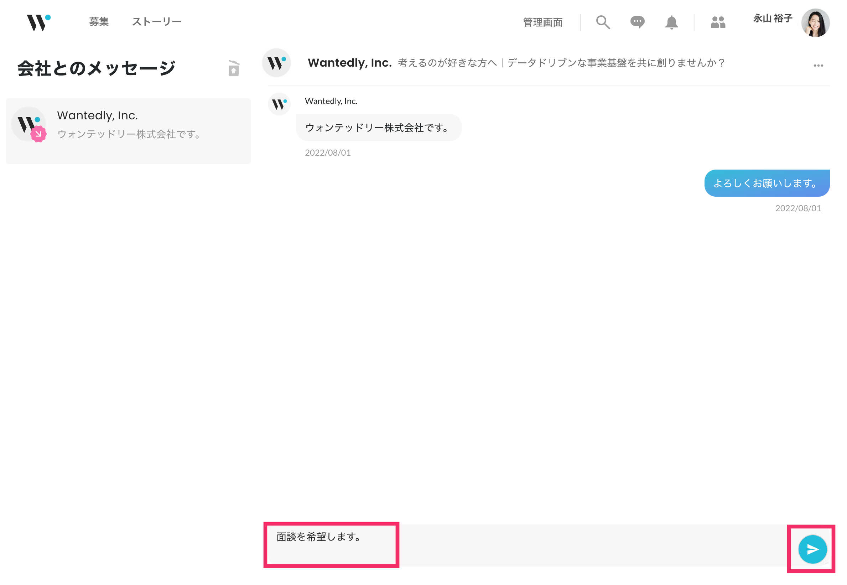847x585 pixels.
Task: Open the profile avatar photo
Action: coord(815,23)
